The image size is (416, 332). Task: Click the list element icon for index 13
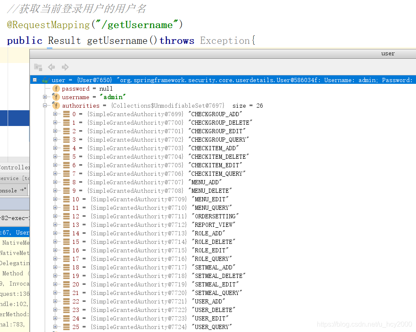click(x=66, y=225)
